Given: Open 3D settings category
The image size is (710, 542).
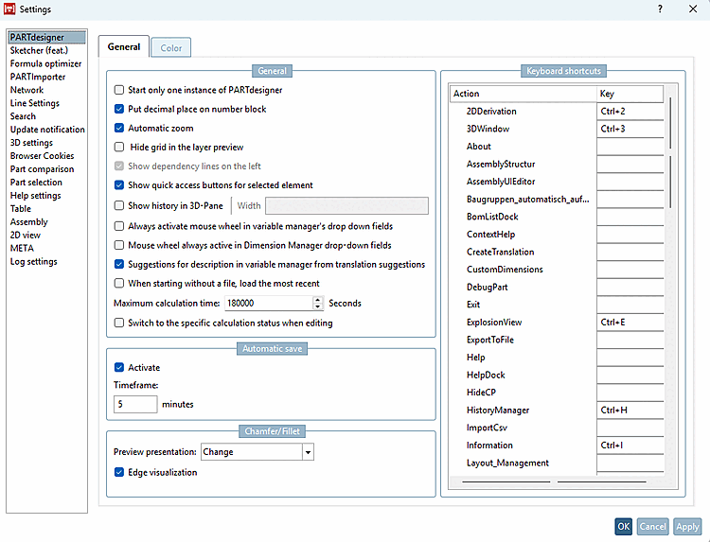Looking at the screenshot, I should (31, 143).
